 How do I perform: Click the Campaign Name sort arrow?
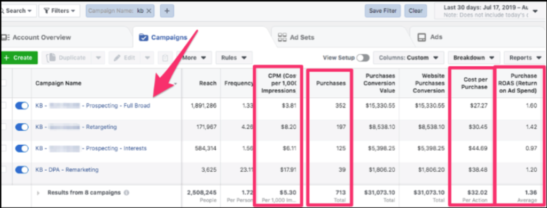[x=175, y=84]
